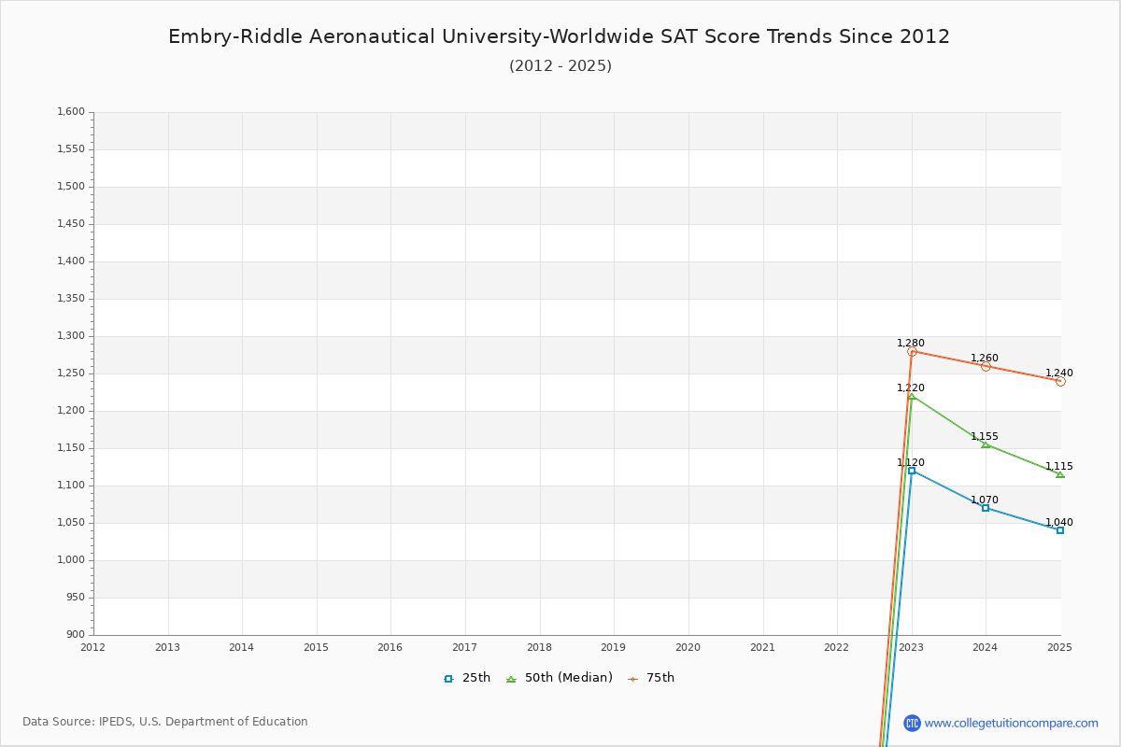Click the 1,600 y-axis label
The height and width of the screenshot is (747, 1121).
tap(71, 112)
